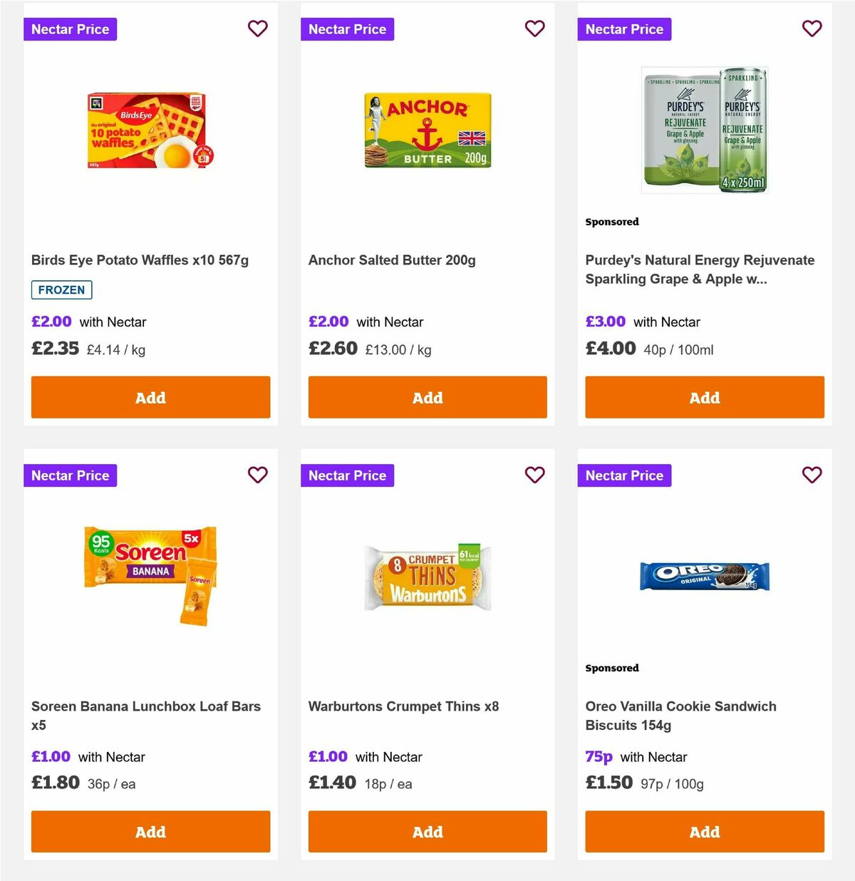The width and height of the screenshot is (855, 881).
Task: Add Anchor Salted Butter to the basket
Action: coord(427,397)
